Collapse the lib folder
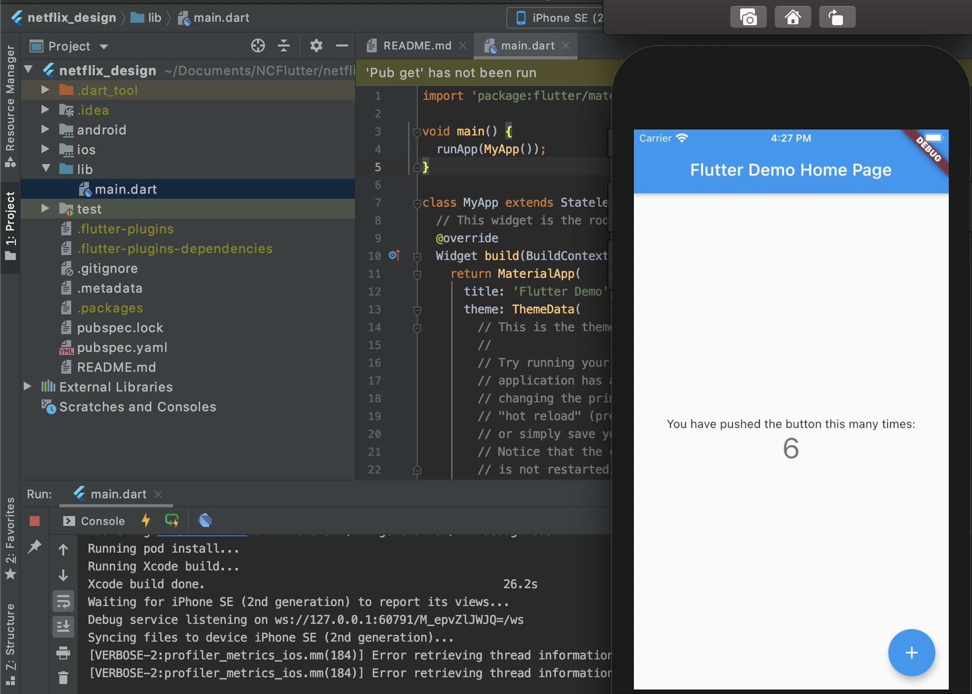Viewport: 972px width, 694px height. (x=47, y=169)
